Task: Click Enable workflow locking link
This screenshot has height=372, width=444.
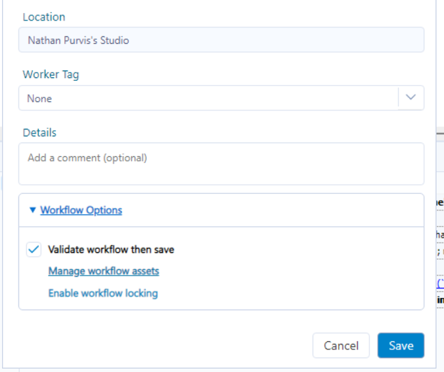Action: (x=103, y=293)
